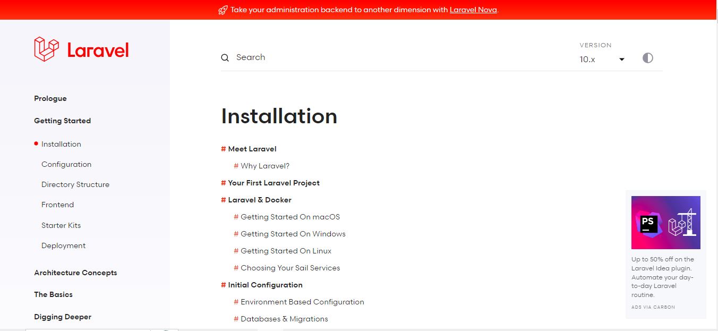Click the hash icon beside Laravel & Docker
Viewport: 718px width, 331px height.
click(224, 200)
